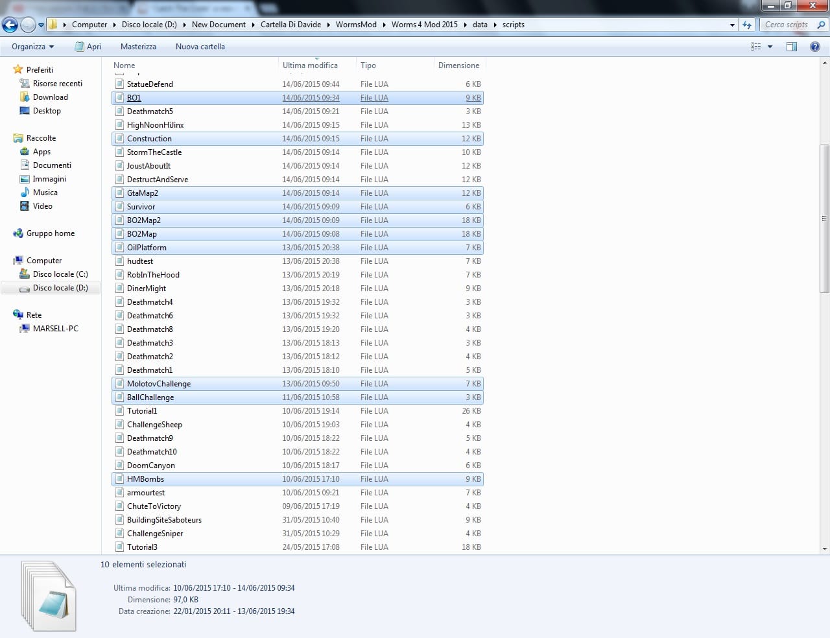
Task: Click the Desktop icon in the sidebar
Action: click(x=25, y=111)
